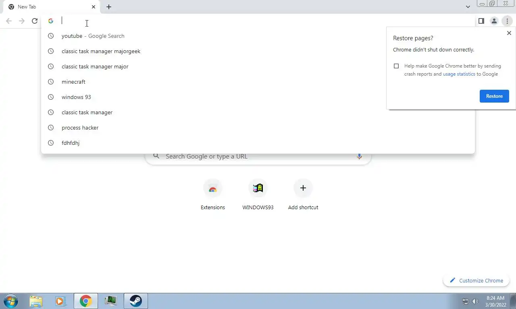The width and height of the screenshot is (516, 309).
Task: Select 'classic task manager majorgeek' suggestion
Action: click(258, 51)
